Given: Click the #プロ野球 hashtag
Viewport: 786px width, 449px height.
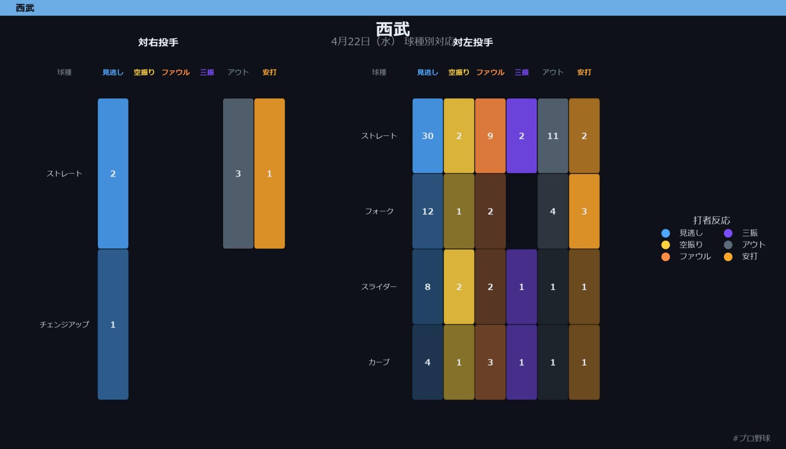Looking at the screenshot, I should coord(752,438).
